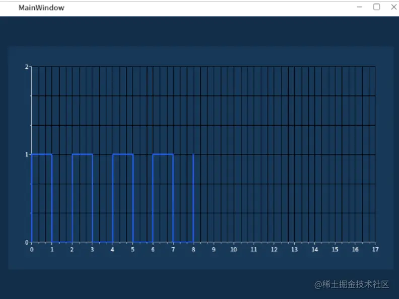Click the square pulse between 6 and 7
This screenshot has width=399, height=299.
[x=163, y=198]
